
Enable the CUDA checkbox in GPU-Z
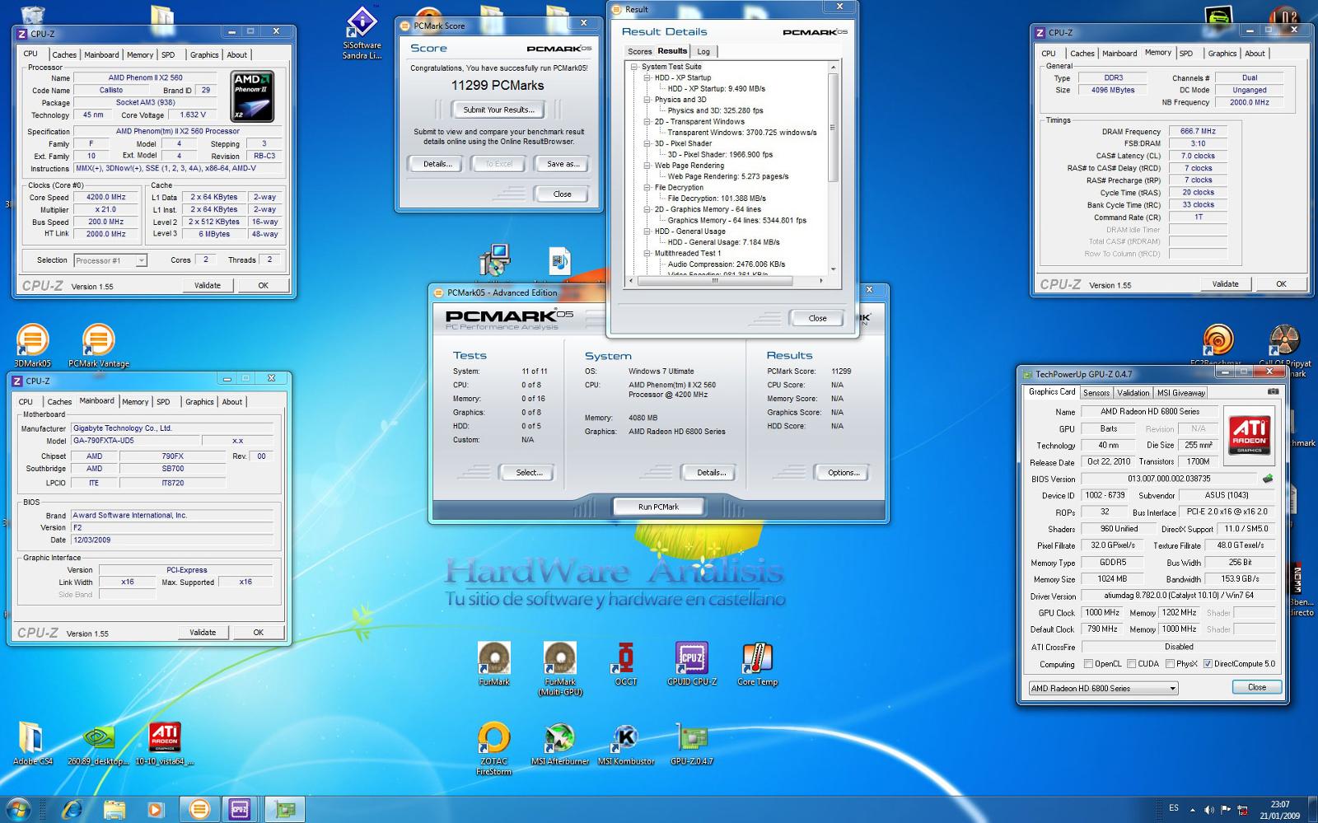[x=1132, y=664]
